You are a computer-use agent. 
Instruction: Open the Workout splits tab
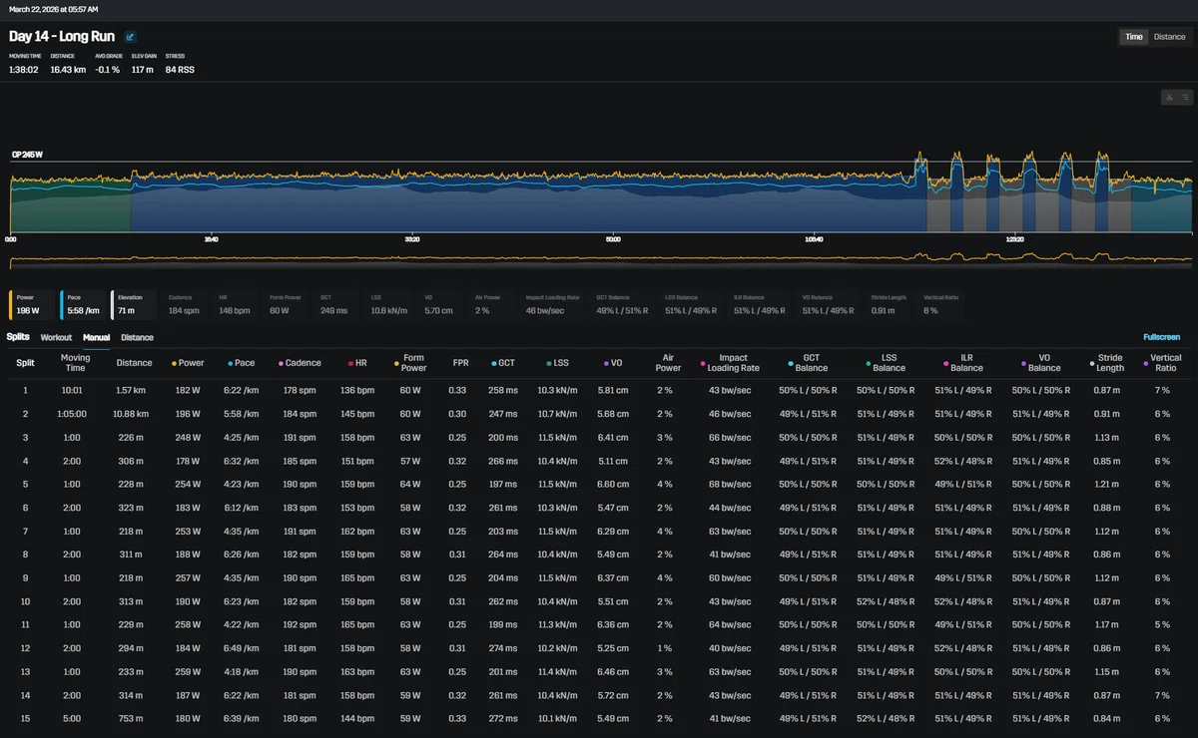[56, 337]
